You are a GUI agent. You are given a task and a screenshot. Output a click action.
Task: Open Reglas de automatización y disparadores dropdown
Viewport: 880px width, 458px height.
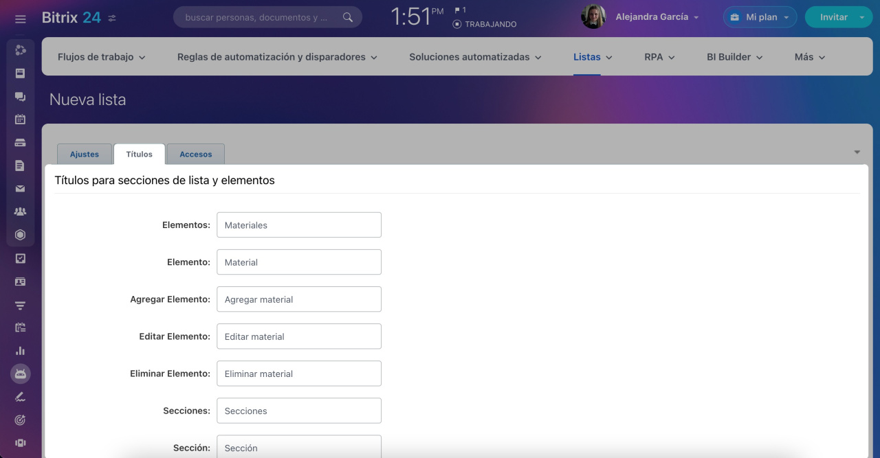click(277, 57)
